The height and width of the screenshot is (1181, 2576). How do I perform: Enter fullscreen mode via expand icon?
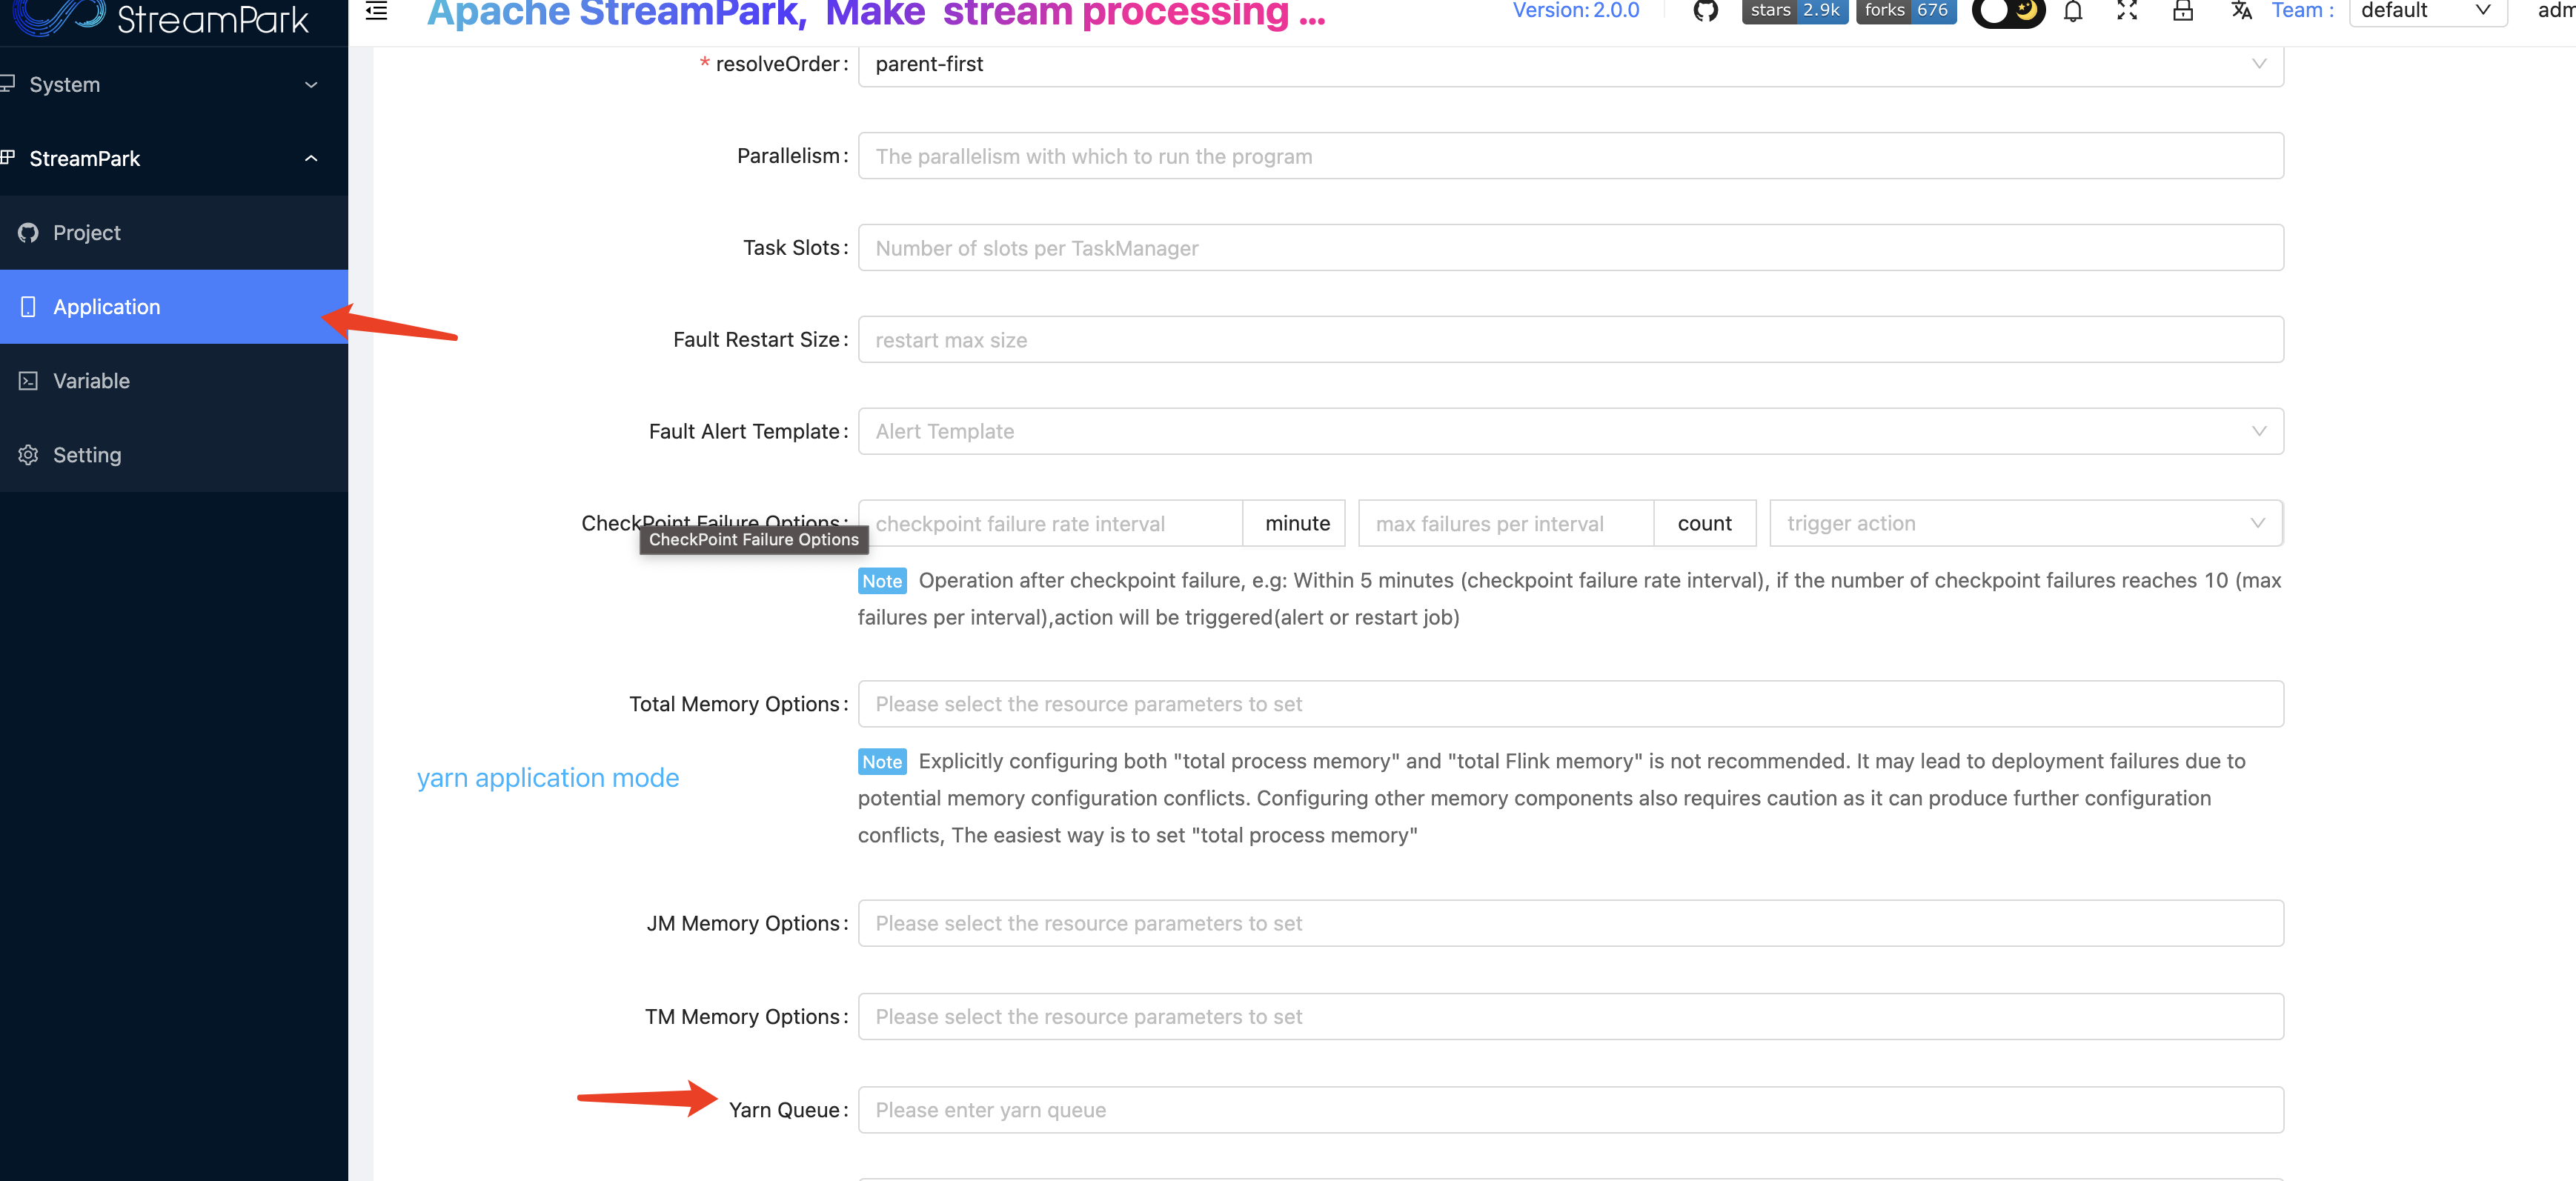2127,11
